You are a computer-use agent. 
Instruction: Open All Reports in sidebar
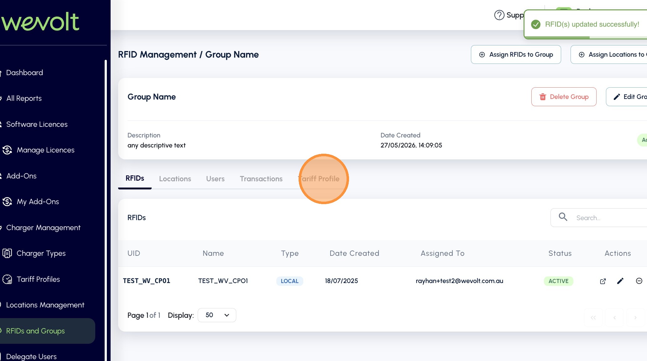click(x=24, y=98)
